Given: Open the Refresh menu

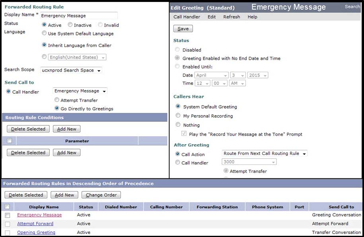Looking at the screenshot, I should 232,17.
